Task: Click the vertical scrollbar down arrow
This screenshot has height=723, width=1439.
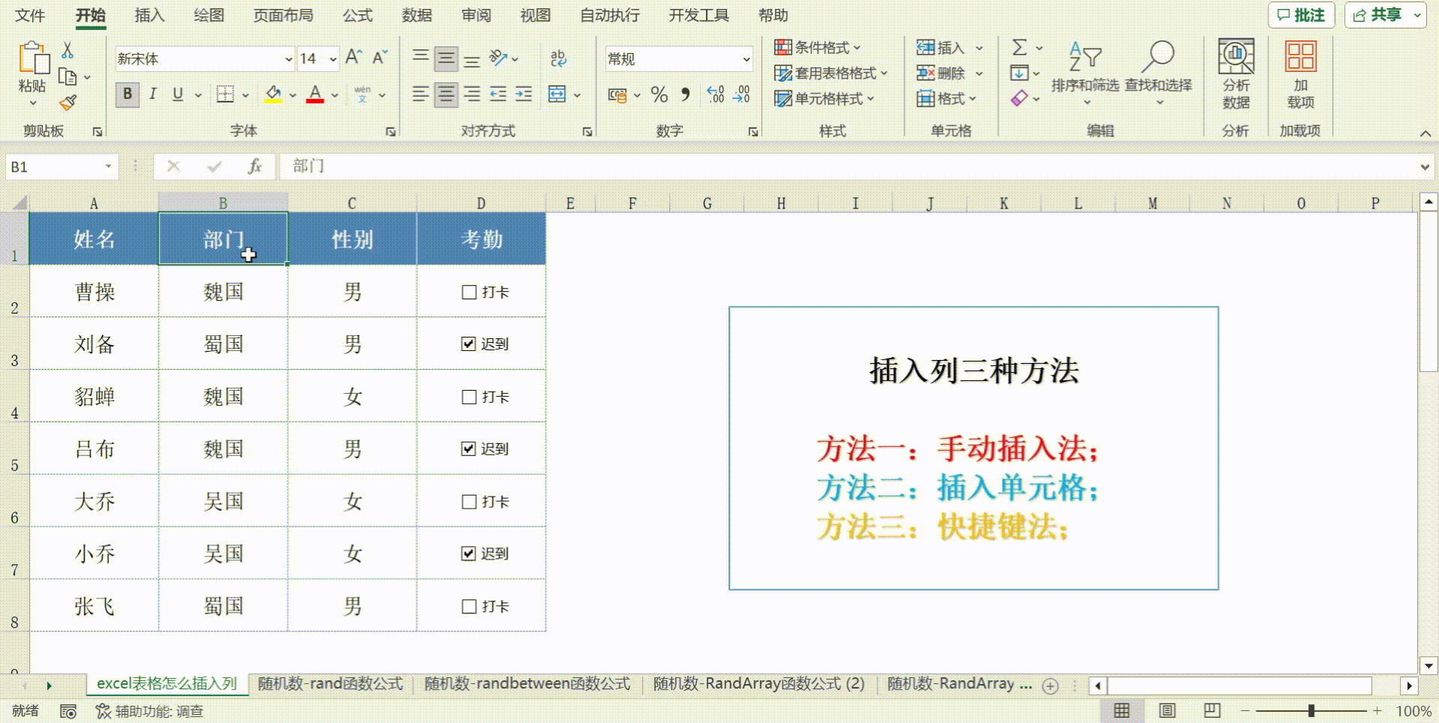Action: coord(1428,665)
